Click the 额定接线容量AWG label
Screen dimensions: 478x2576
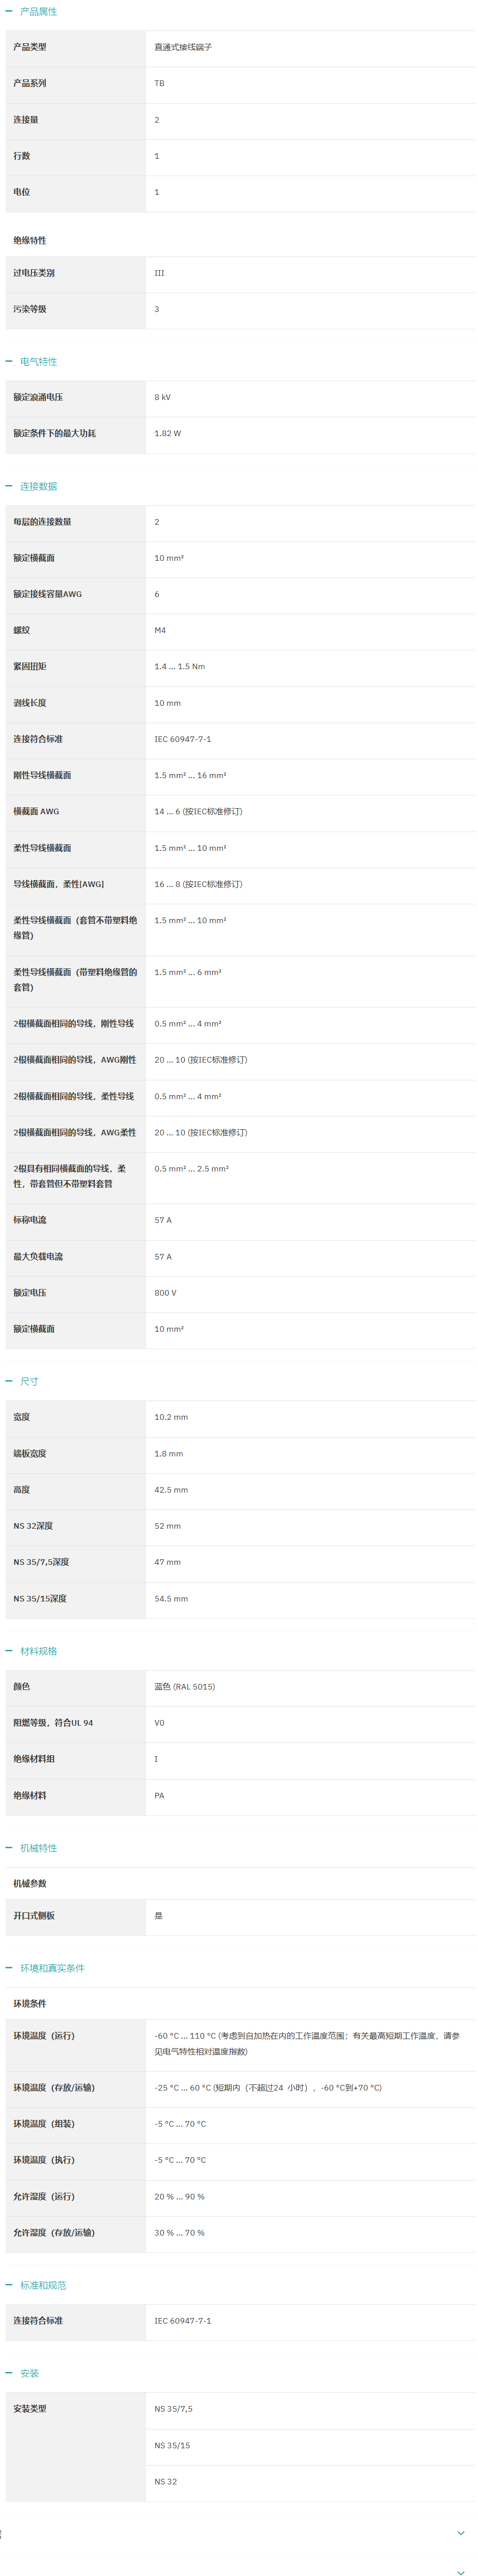point(48,594)
